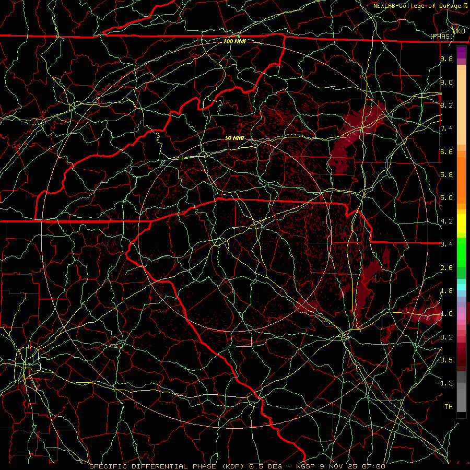Screen dimensions: 470x470
Task: Click the -1.3 scale value
Action: tap(445, 383)
